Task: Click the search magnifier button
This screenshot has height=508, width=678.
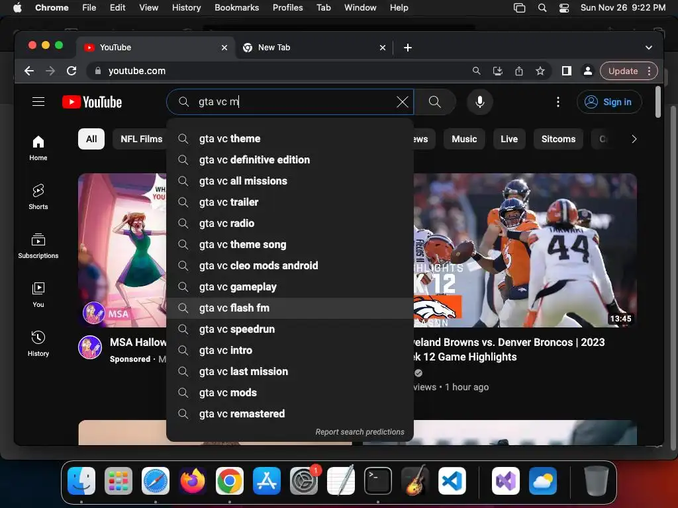Action: [434, 102]
